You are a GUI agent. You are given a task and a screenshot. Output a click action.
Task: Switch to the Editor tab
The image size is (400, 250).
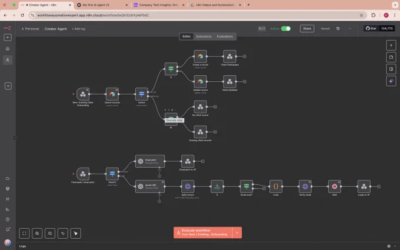tap(186, 36)
